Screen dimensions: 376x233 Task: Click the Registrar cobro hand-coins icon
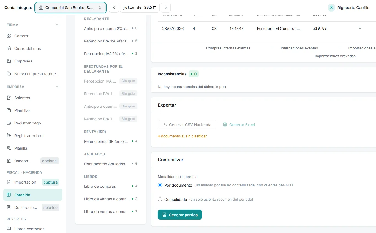[9, 136]
